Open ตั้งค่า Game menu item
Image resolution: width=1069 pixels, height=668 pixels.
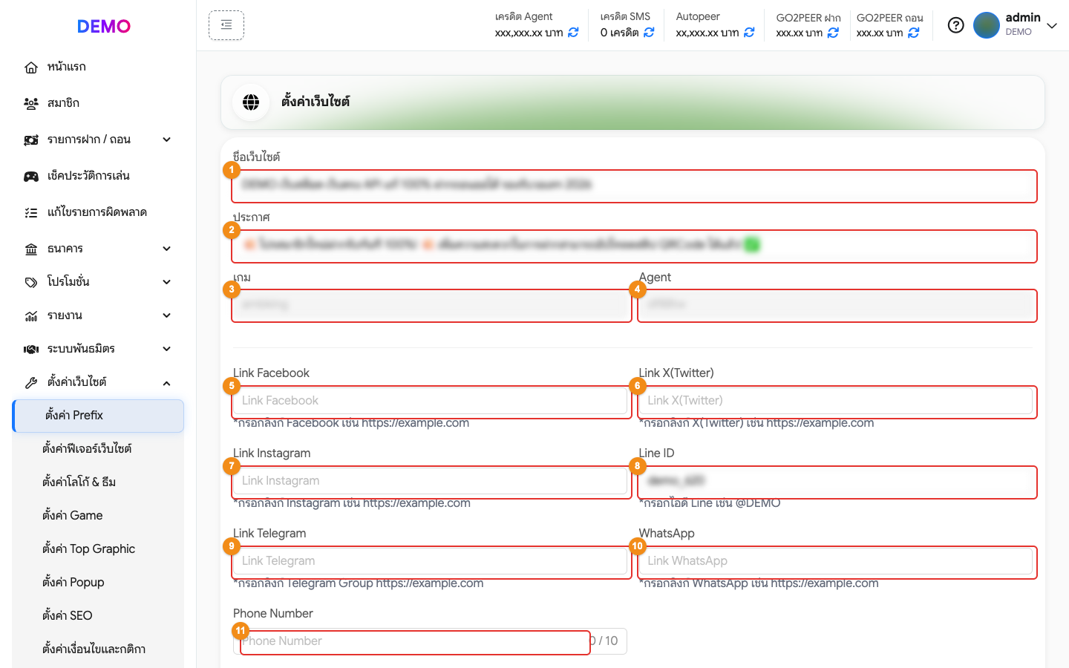tap(98, 516)
